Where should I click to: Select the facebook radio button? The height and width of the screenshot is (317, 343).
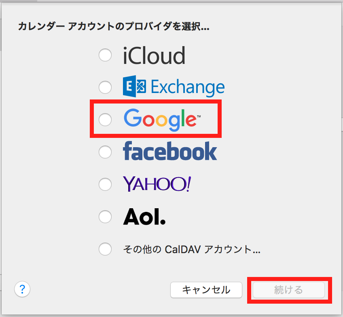click(105, 152)
